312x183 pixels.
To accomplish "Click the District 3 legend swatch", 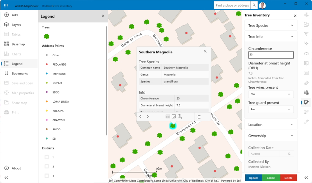I will (x=46, y=176).
